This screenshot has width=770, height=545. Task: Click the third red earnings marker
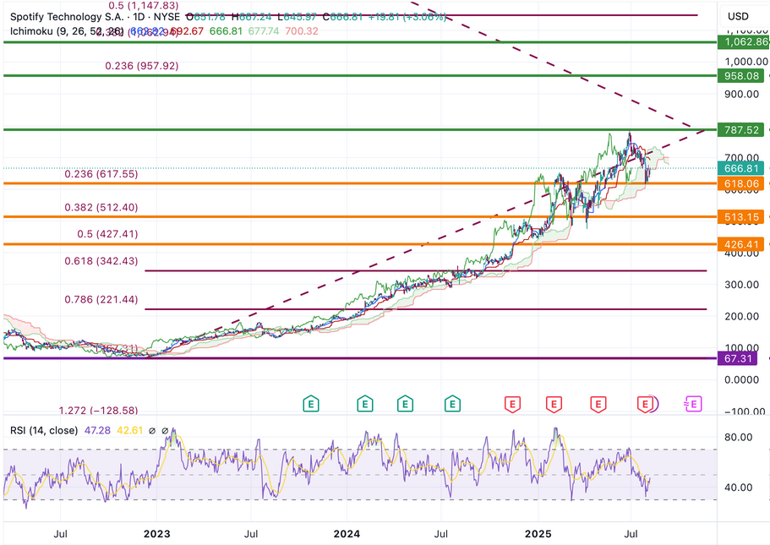[x=599, y=405]
